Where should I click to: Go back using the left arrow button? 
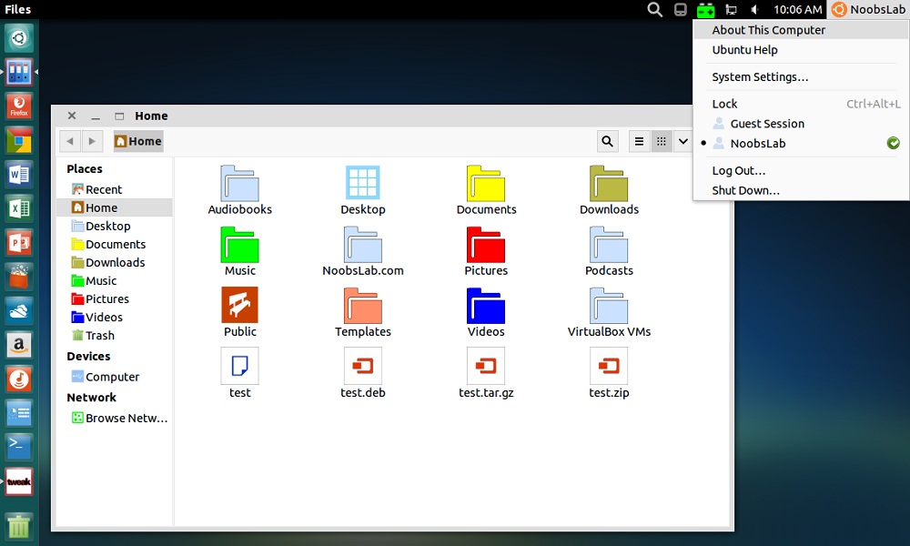click(x=70, y=141)
